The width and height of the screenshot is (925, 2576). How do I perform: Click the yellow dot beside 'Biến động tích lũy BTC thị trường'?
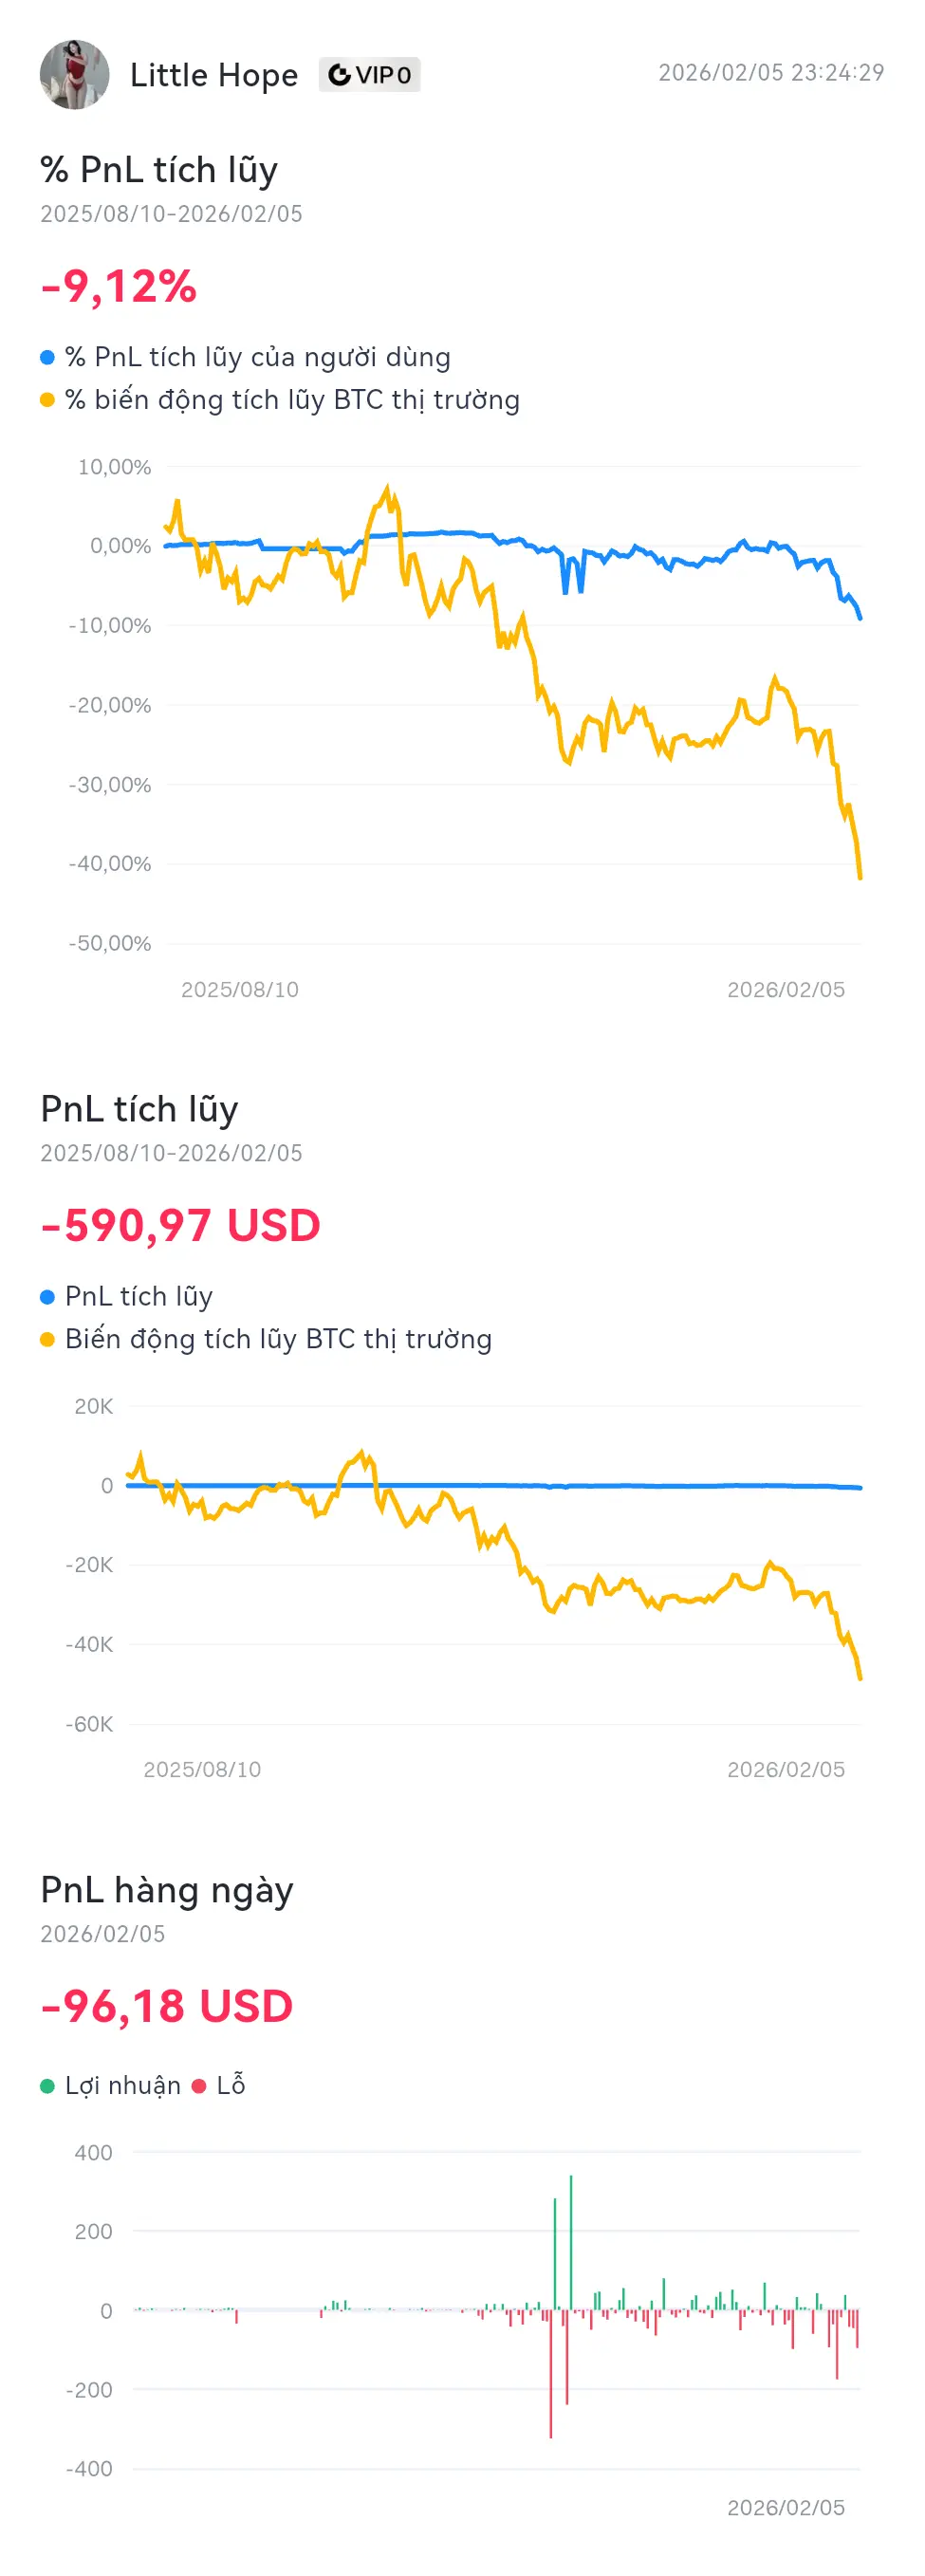(47, 1340)
